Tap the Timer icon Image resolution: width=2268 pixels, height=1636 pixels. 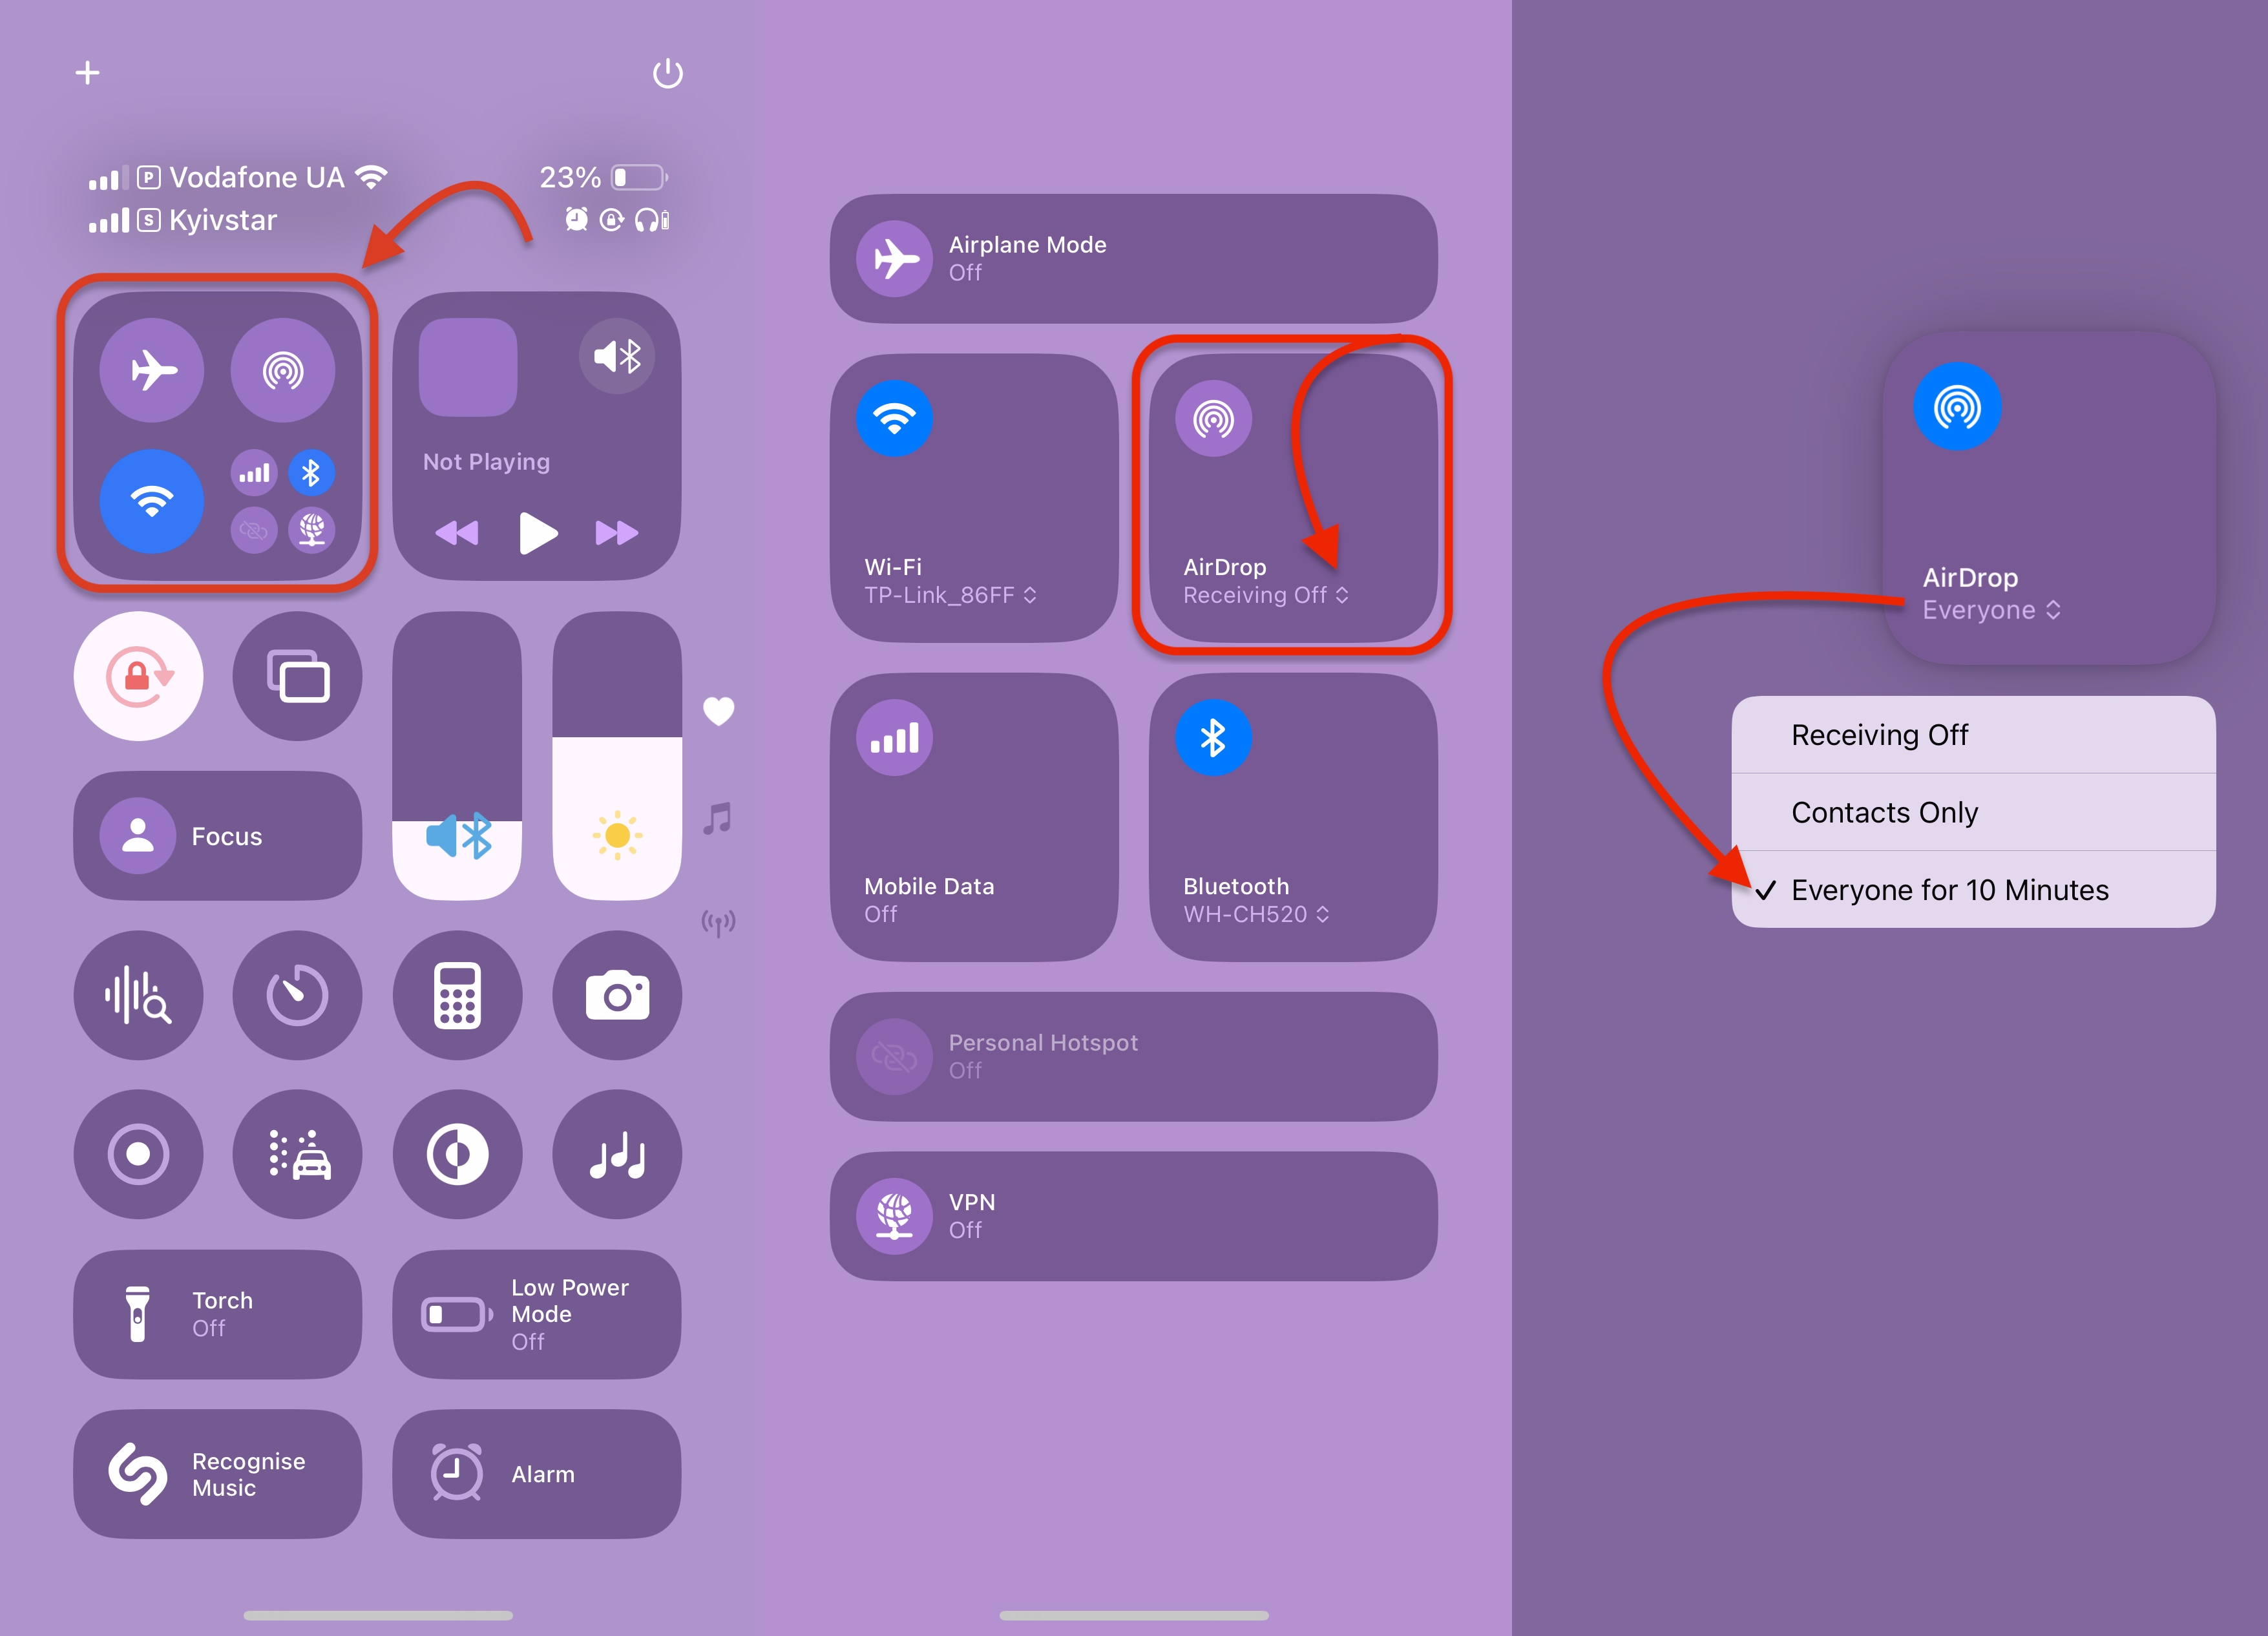pos(297,995)
